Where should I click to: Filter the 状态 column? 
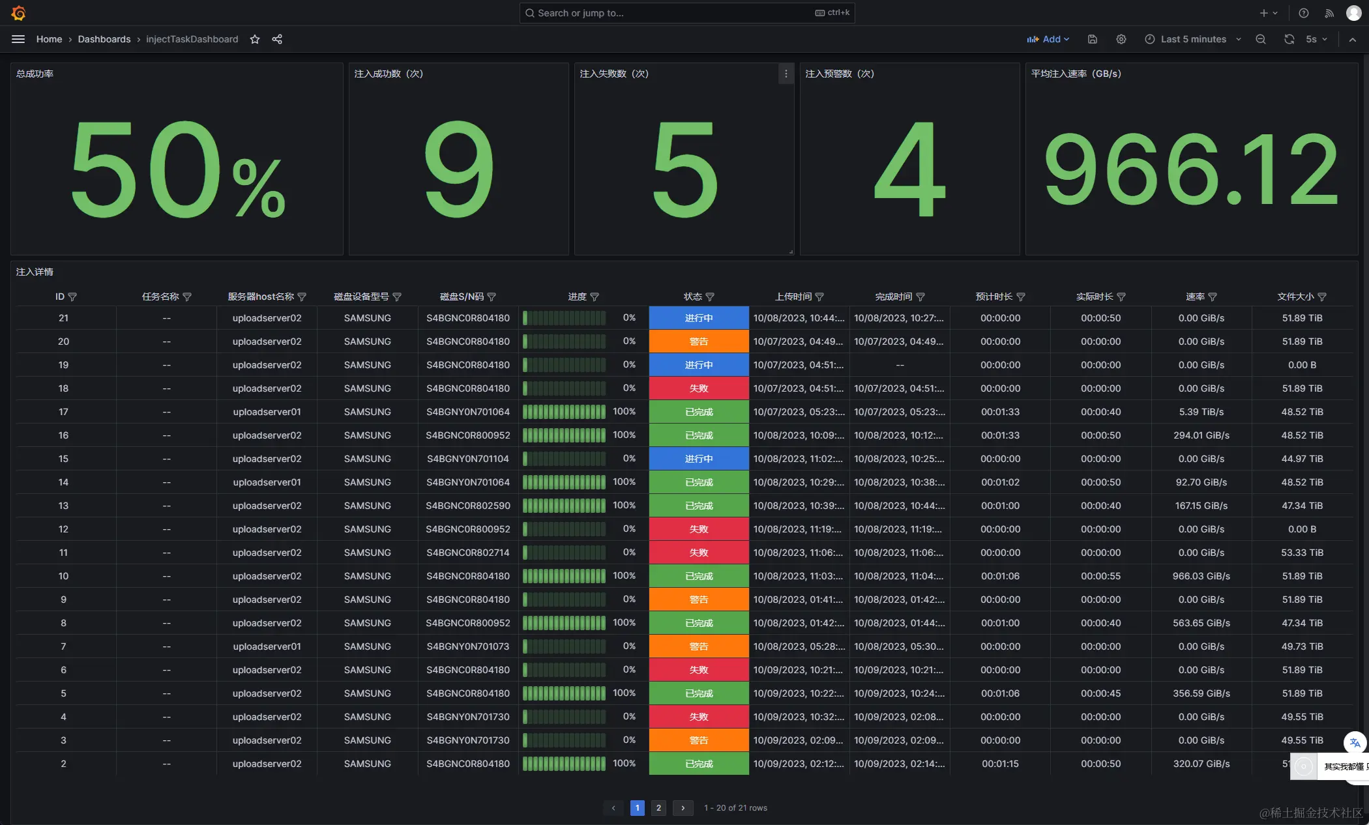tap(710, 297)
